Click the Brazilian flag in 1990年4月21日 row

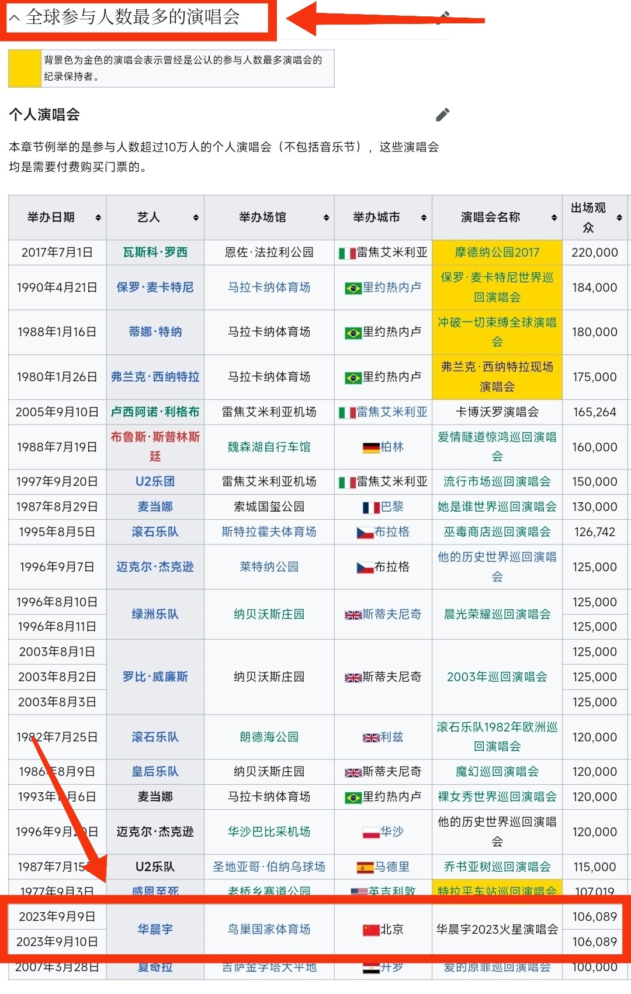353,289
